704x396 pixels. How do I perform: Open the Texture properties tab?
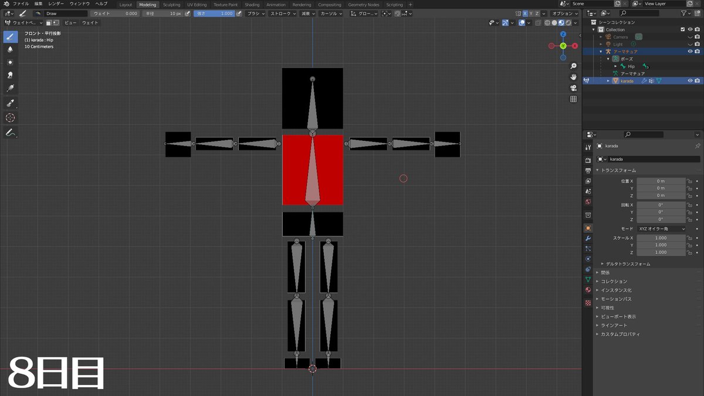coord(588,303)
